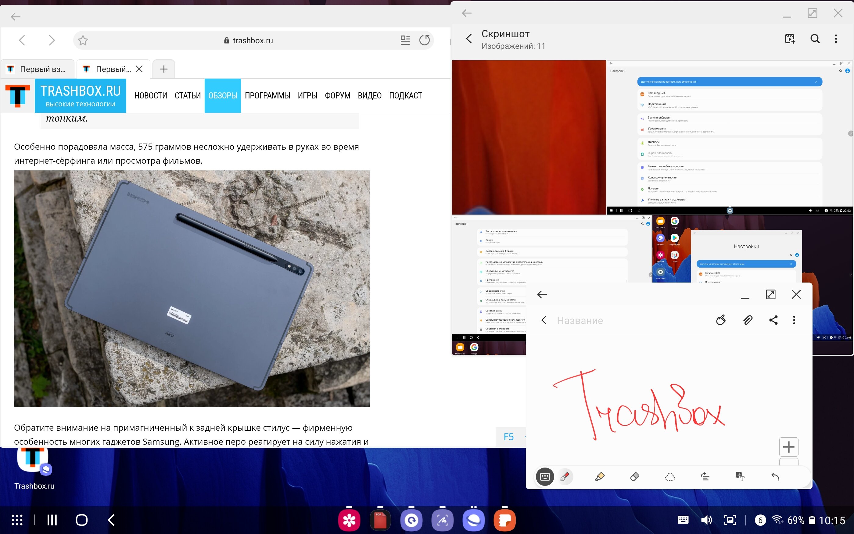The width and height of the screenshot is (854, 534).
Task: Click Notes window title bar back arrow
Action: [x=542, y=294]
